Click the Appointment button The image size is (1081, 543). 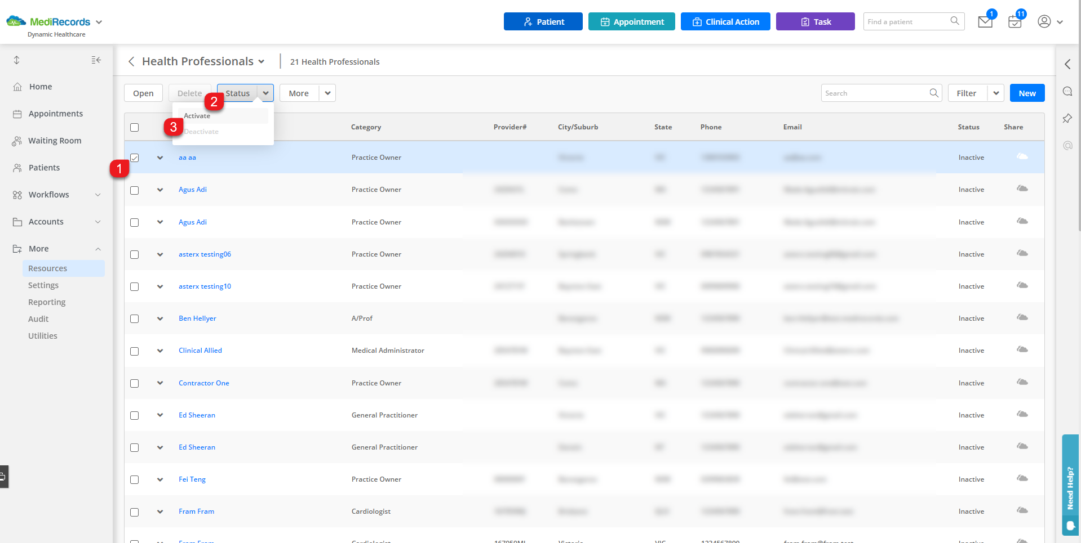point(632,21)
